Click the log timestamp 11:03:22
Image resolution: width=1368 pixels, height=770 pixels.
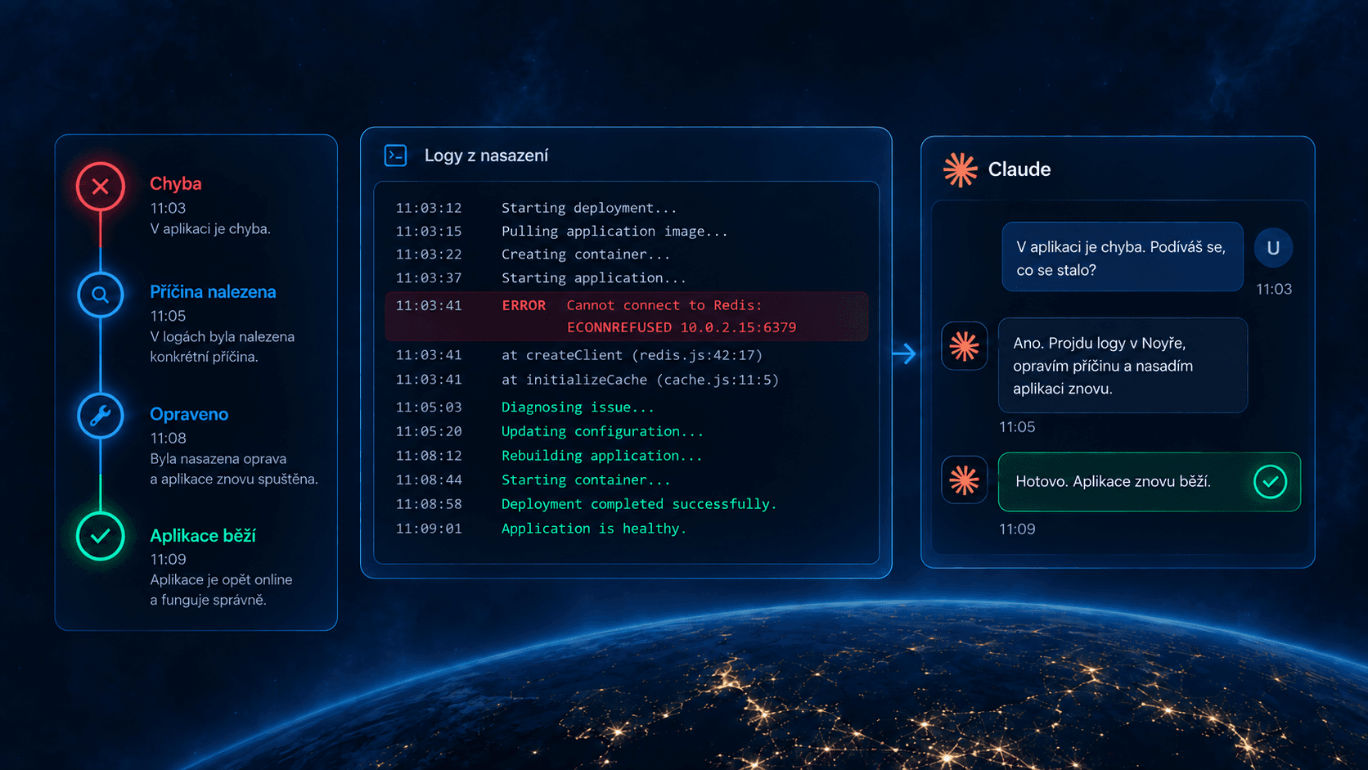(429, 254)
